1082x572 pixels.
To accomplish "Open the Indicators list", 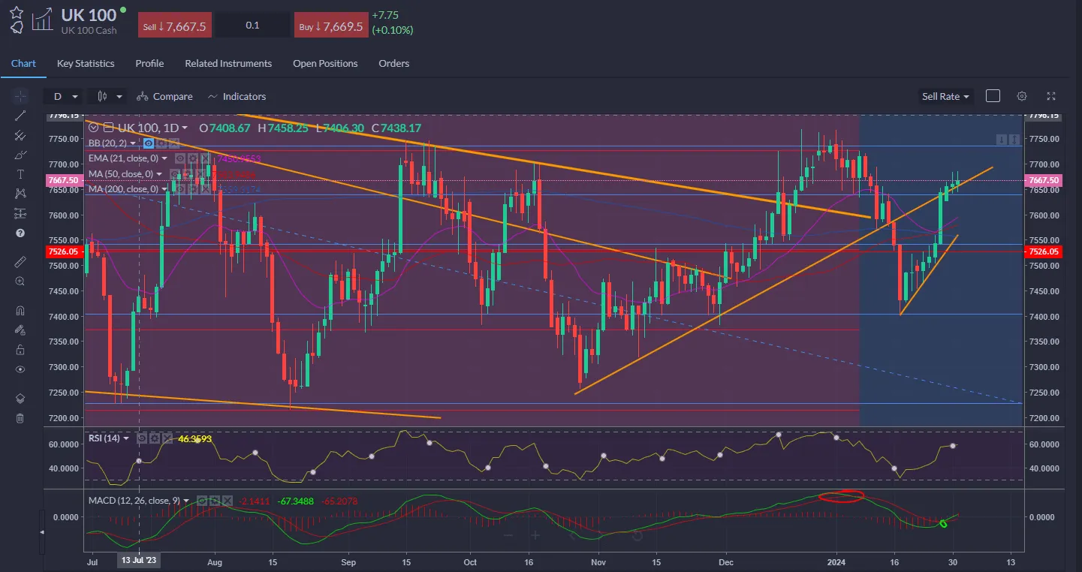I will [x=237, y=96].
